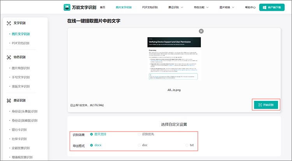Open 图片文字识别 in the top navigation
The image size is (292, 161).
pyautogui.click(x=124, y=7)
